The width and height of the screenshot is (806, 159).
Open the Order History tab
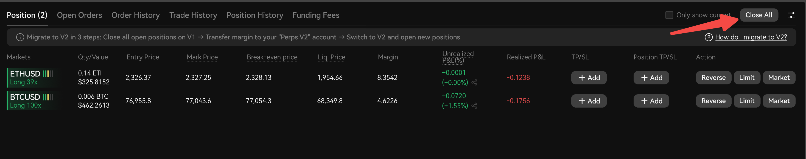136,15
